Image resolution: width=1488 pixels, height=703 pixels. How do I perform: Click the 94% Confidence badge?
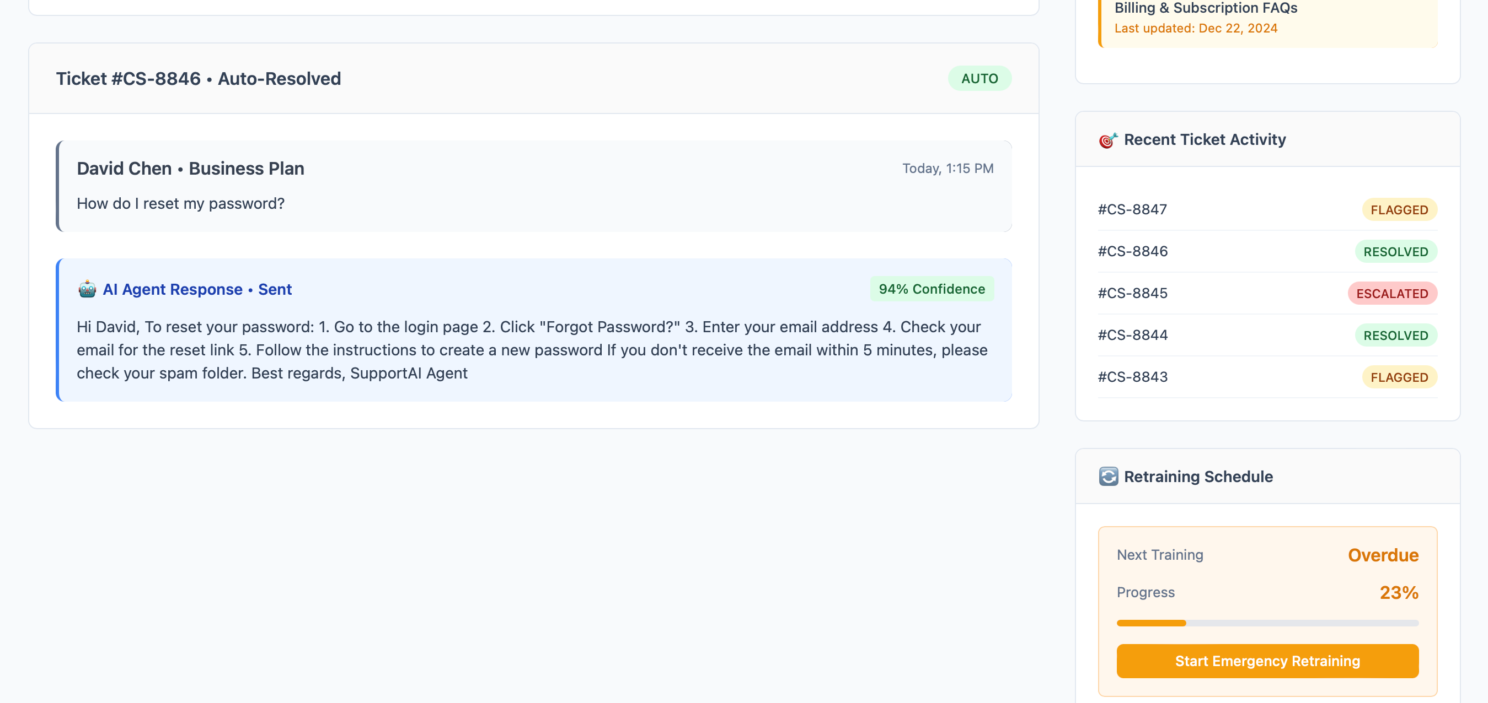pos(931,289)
